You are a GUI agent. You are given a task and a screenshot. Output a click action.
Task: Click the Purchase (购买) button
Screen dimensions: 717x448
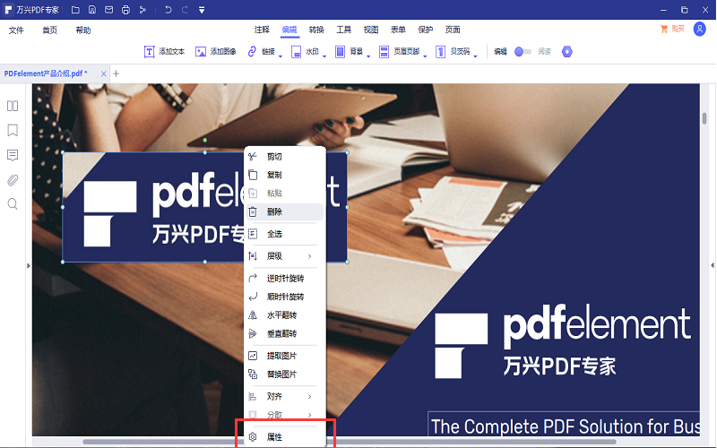pos(671,29)
